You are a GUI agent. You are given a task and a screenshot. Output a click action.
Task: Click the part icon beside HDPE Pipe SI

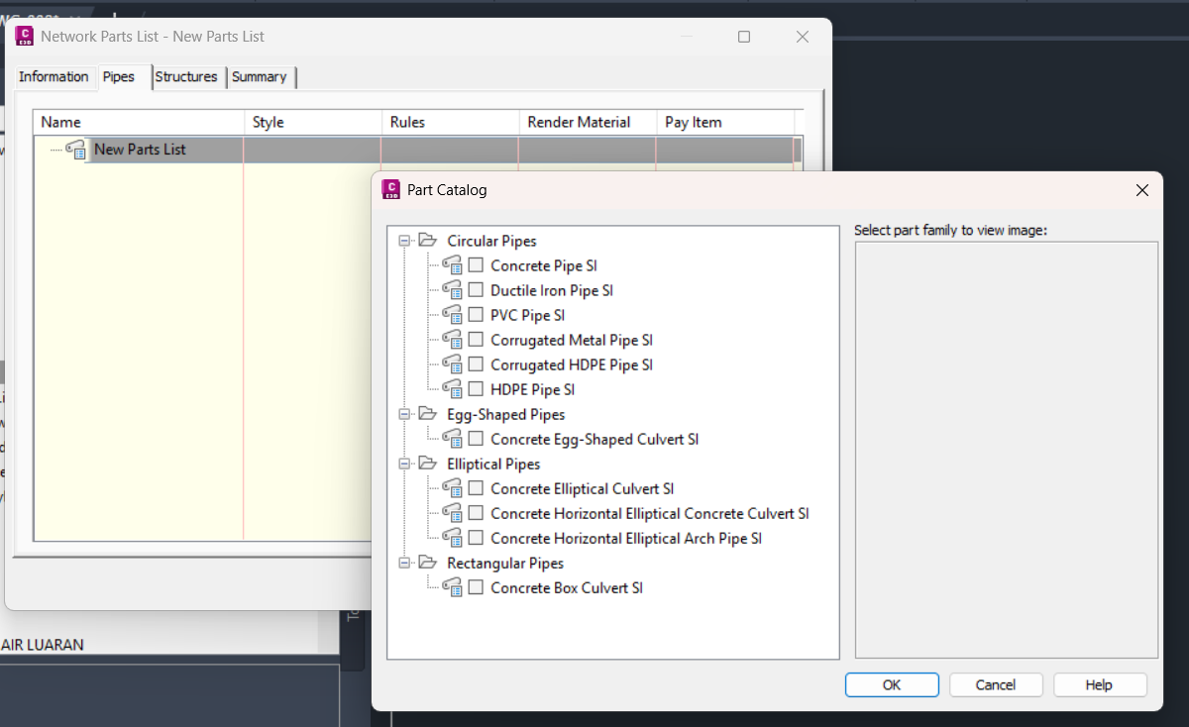452,389
